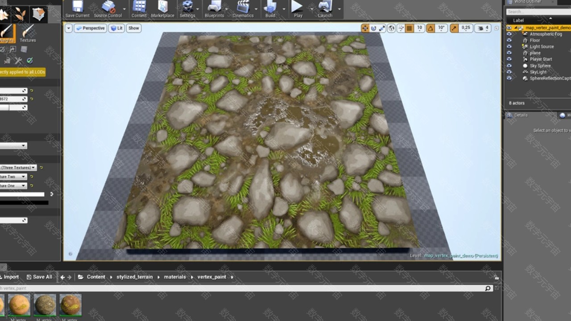571x321 pixels.
Task: Toggle surface snapping icon
Action: pos(401,28)
